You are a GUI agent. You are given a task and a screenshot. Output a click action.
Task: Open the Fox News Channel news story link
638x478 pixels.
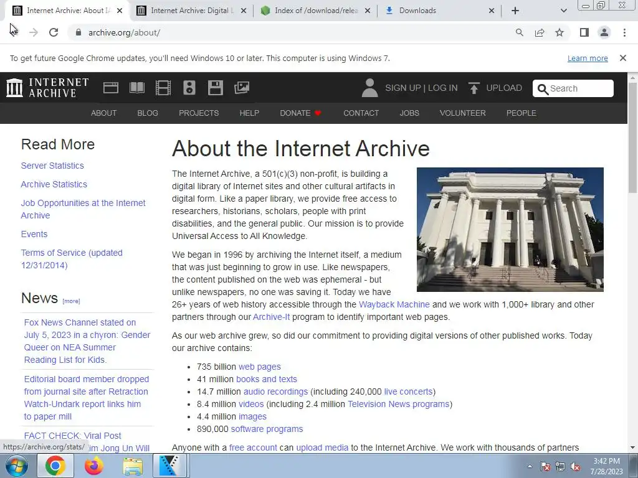(x=87, y=341)
